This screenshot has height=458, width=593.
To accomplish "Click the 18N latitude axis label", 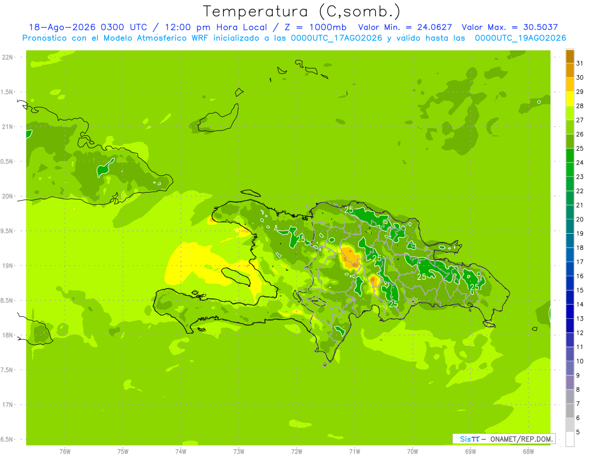I will click(8, 335).
